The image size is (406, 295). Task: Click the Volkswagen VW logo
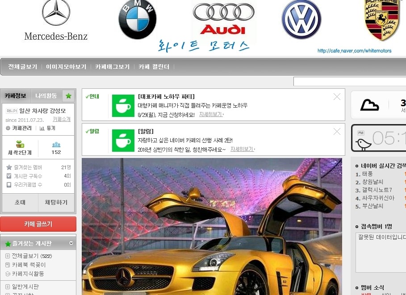tap(301, 20)
